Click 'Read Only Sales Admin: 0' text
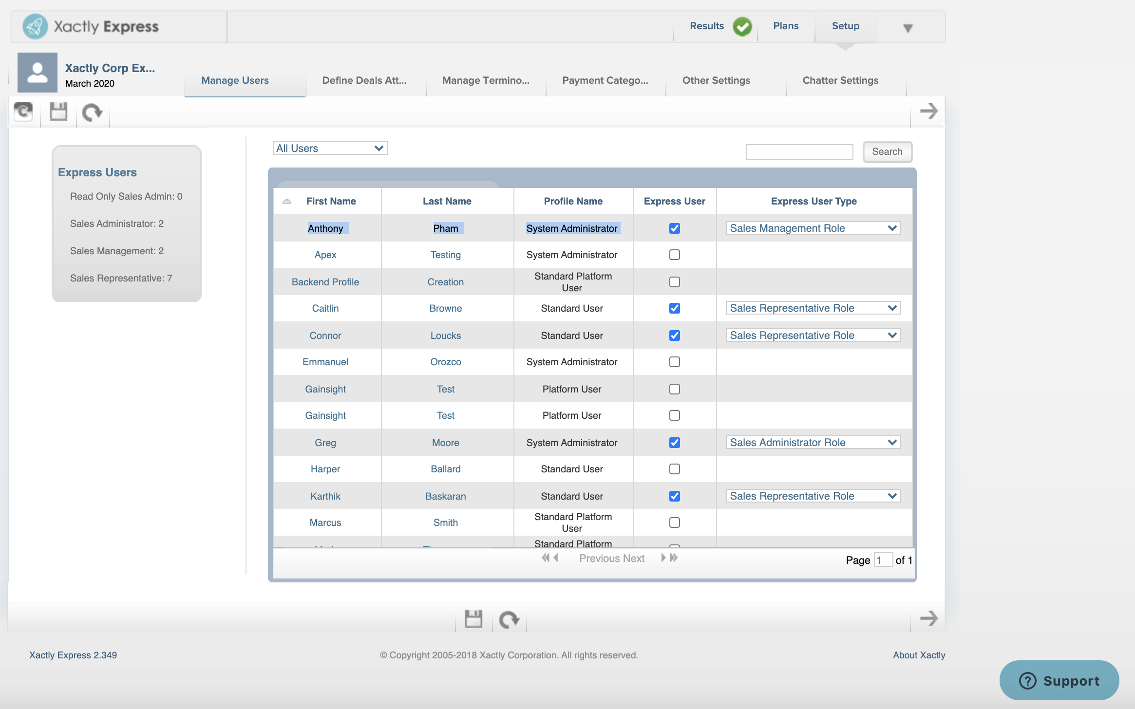This screenshot has width=1135, height=709. pos(126,196)
